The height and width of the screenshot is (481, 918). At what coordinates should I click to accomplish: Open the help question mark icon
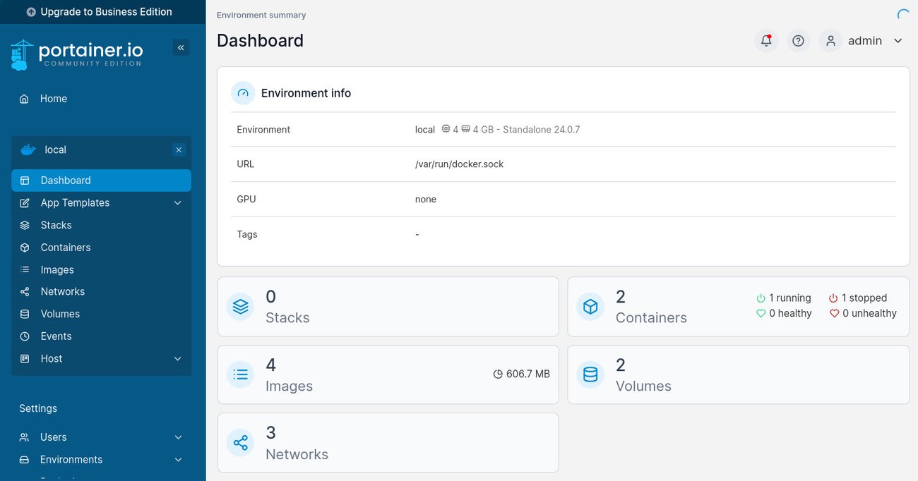tap(798, 40)
